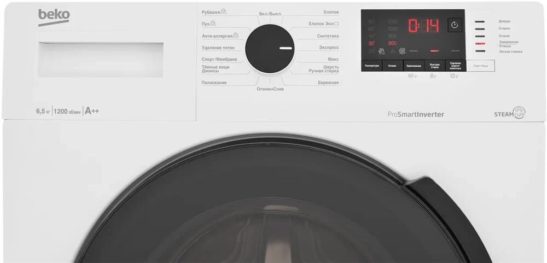
Task: Choose the 600 spin speed on display
Action: coord(392,43)
